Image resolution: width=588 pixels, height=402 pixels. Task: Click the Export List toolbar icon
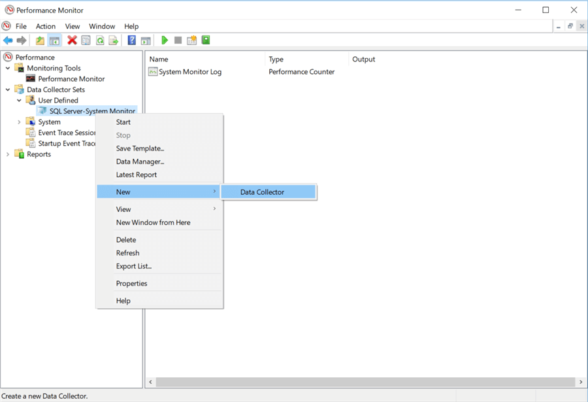(114, 41)
